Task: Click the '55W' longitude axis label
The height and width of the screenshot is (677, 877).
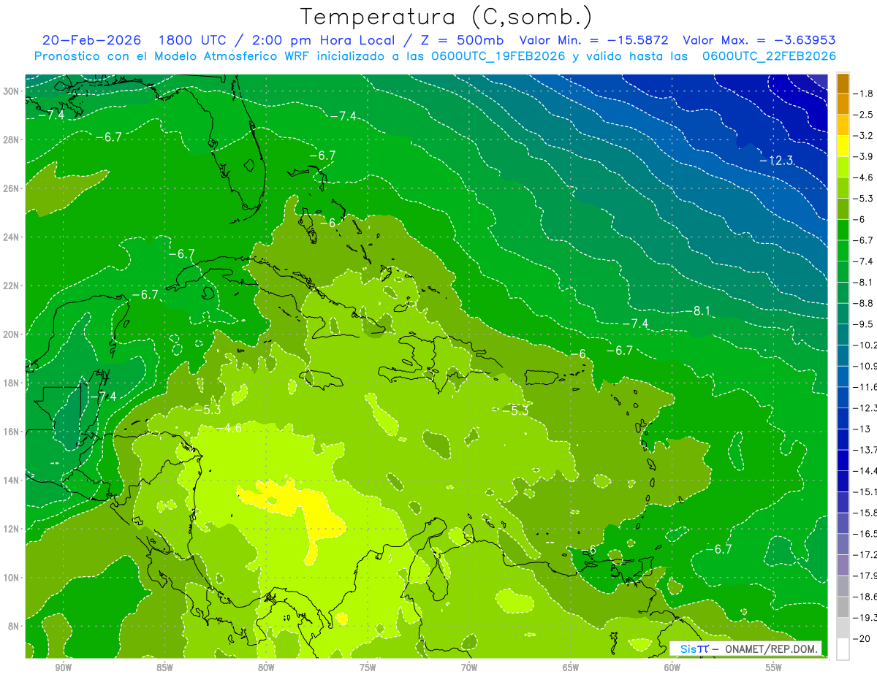Action: [x=774, y=668]
